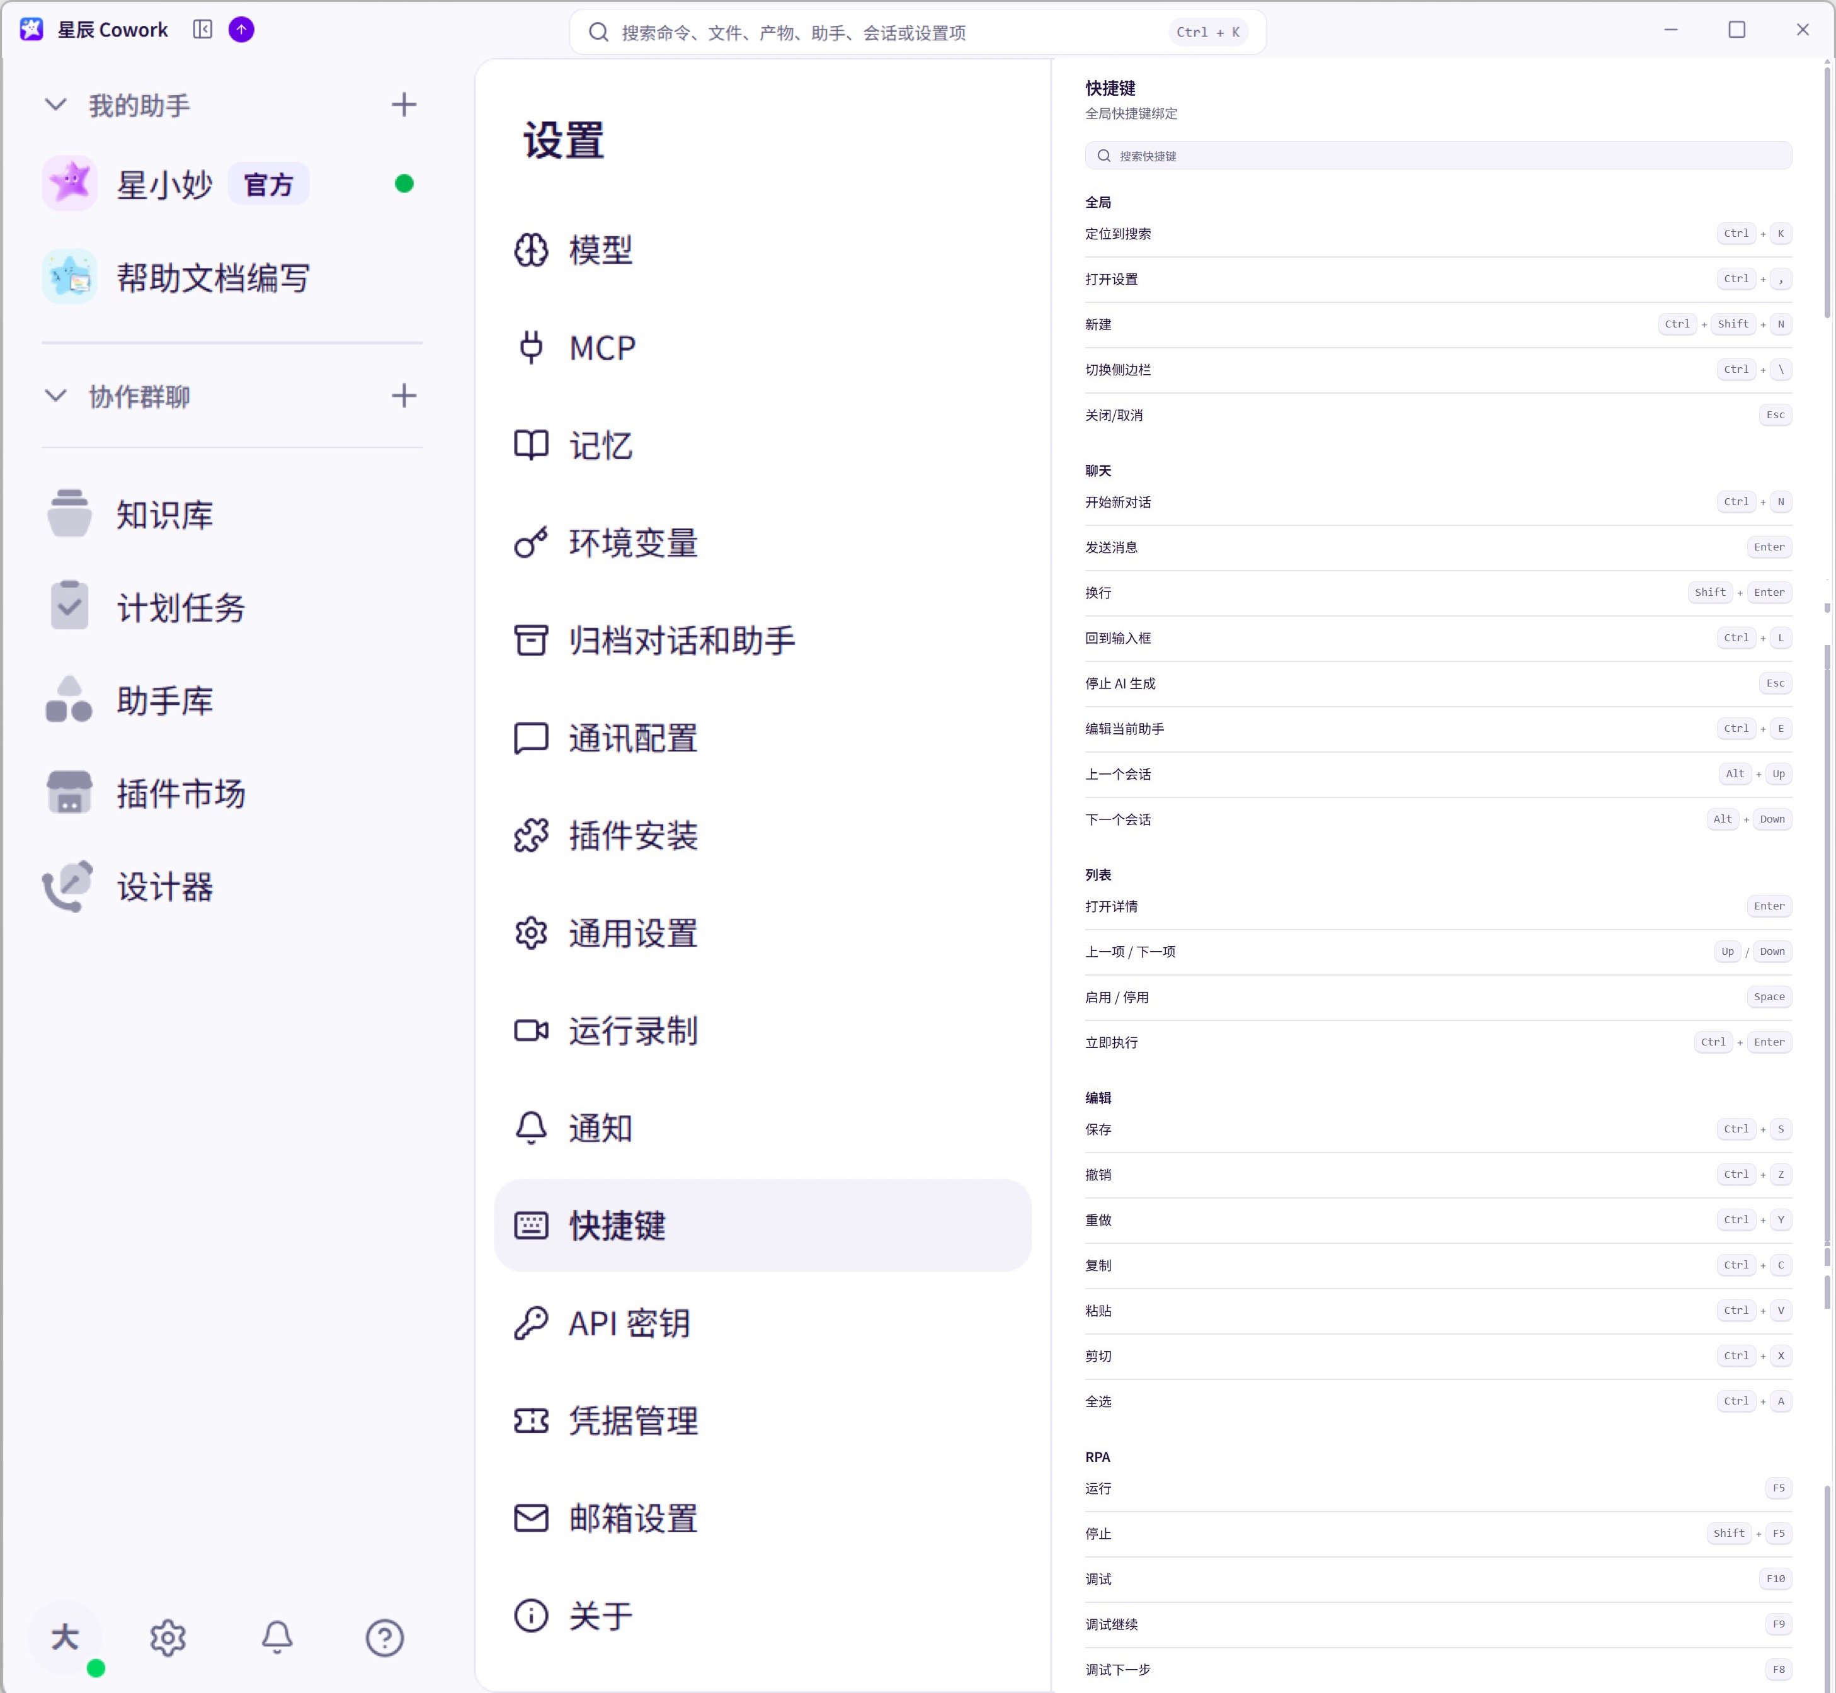Open 通讯配置 settings tab
Viewport: 1836px width, 1693px height.
pos(762,738)
